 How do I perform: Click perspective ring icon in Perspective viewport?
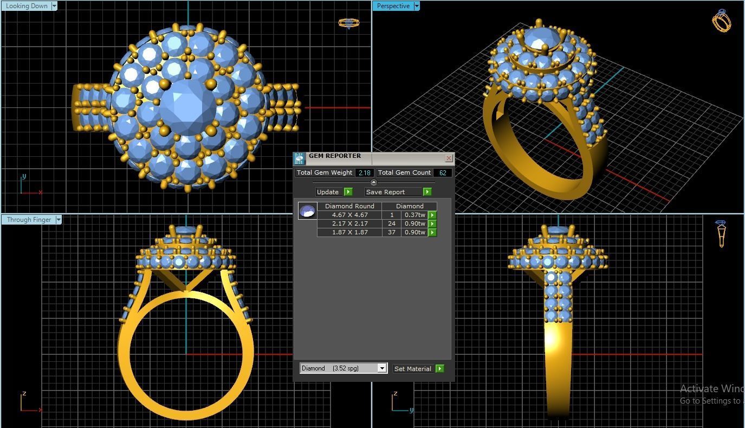[722, 21]
